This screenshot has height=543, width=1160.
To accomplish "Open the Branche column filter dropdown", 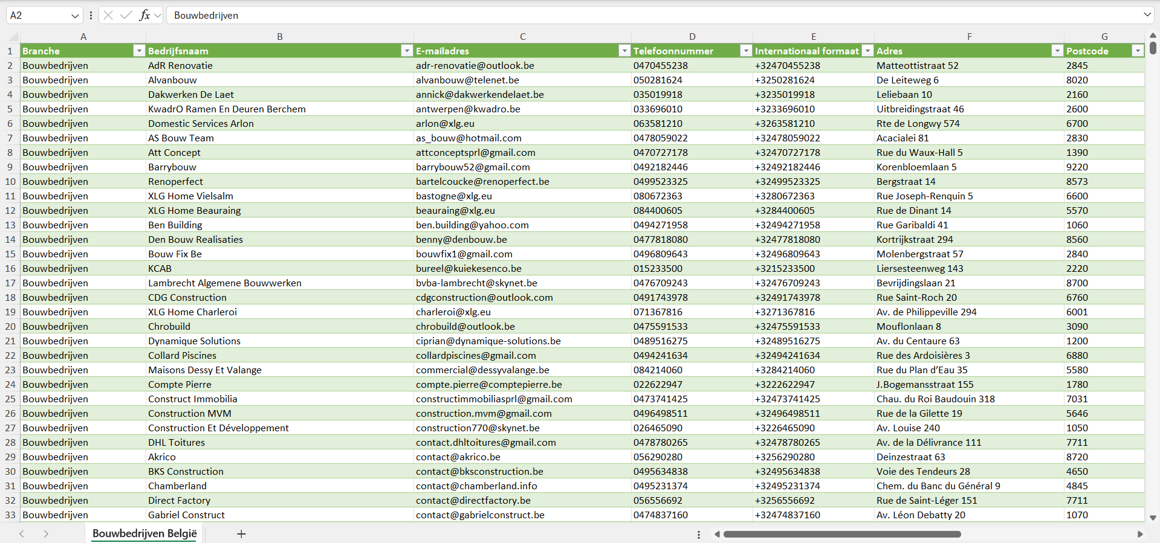I will (139, 51).
